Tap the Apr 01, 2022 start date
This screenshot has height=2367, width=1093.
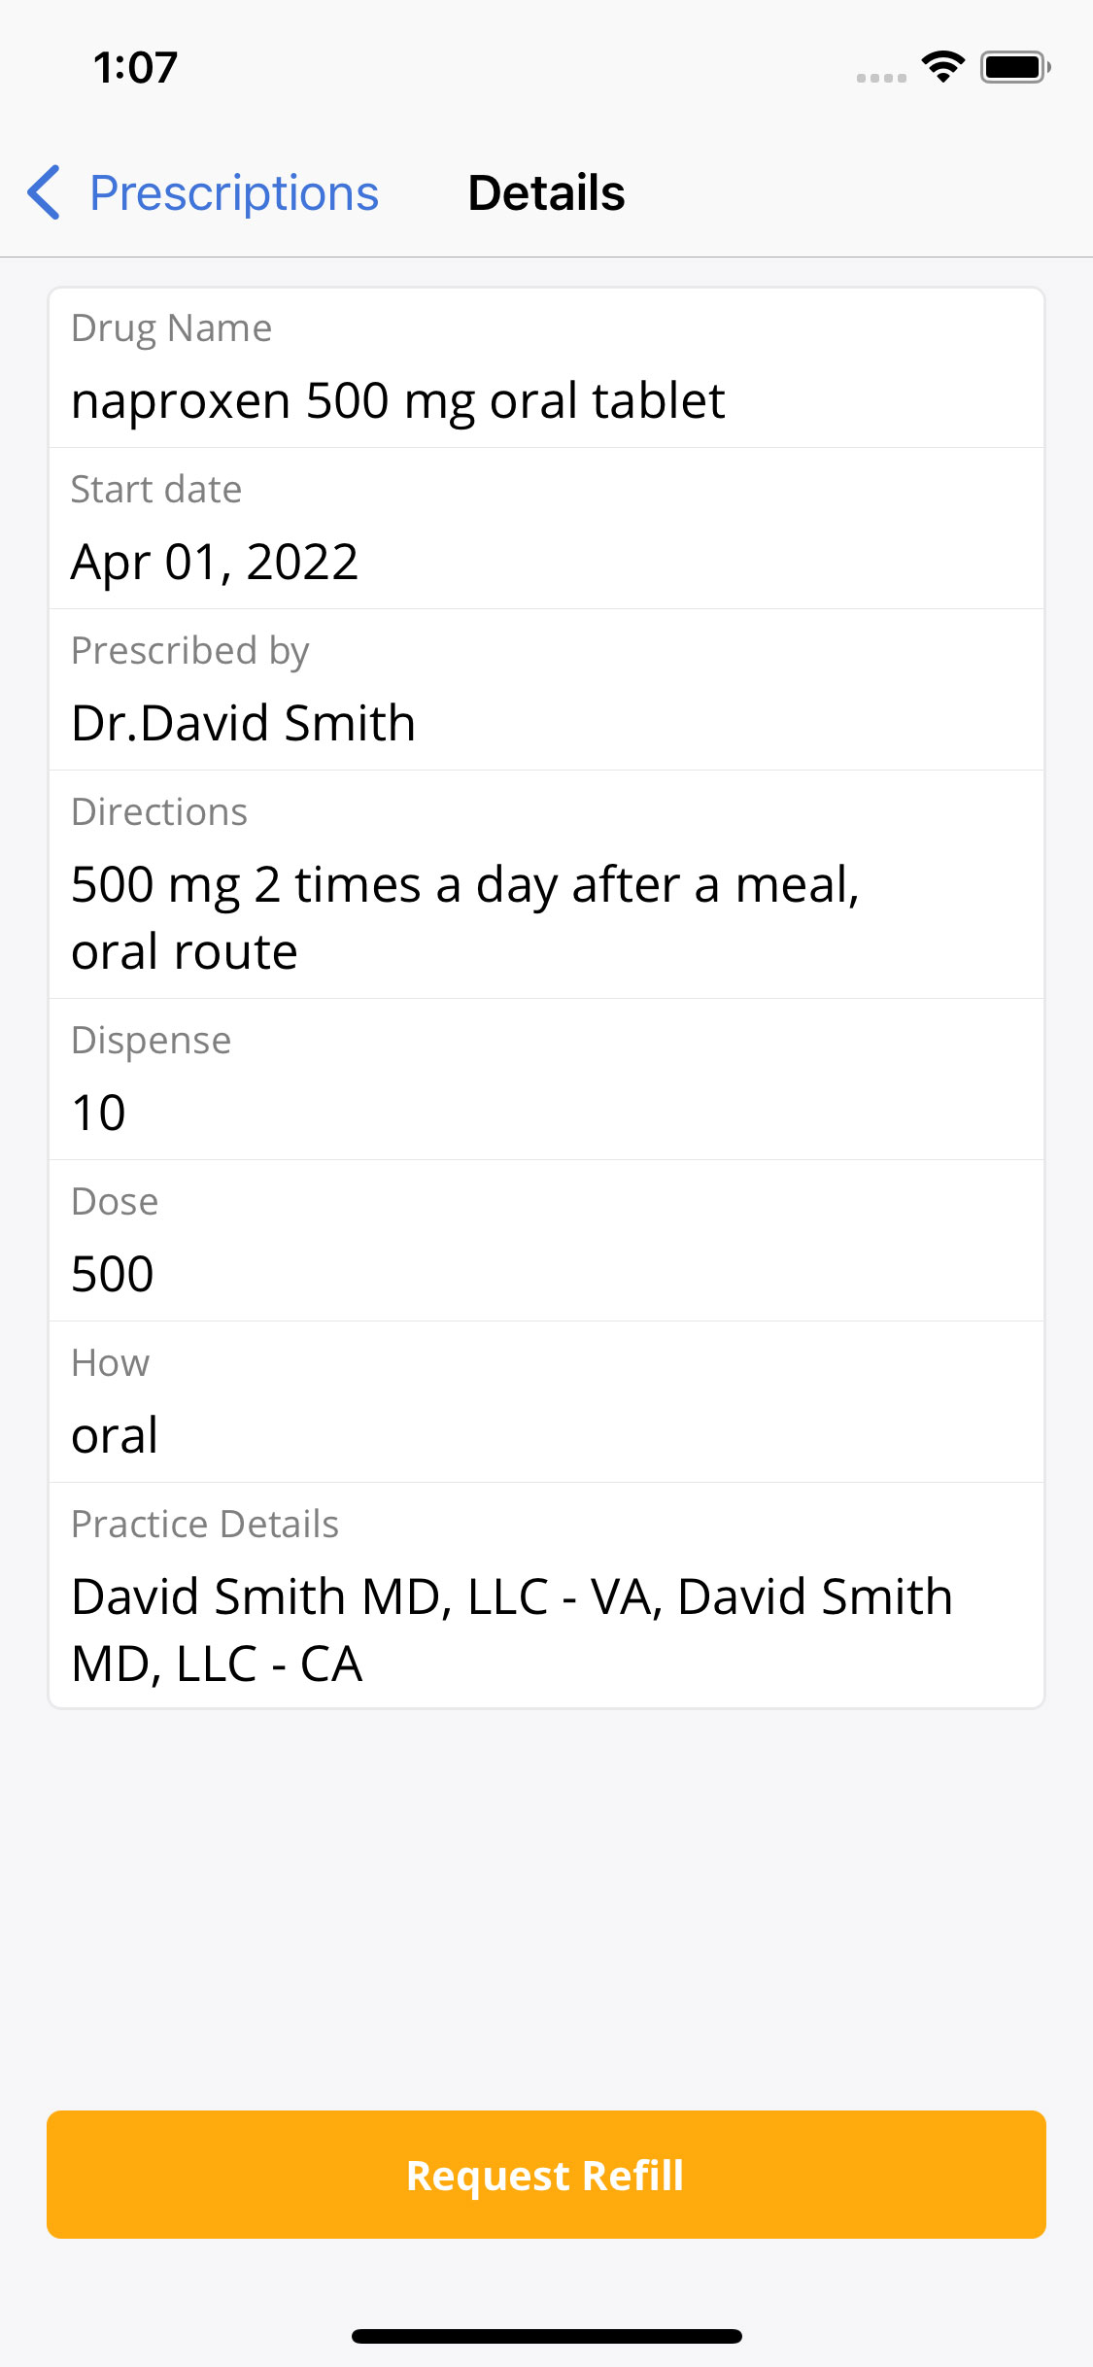coord(215,562)
